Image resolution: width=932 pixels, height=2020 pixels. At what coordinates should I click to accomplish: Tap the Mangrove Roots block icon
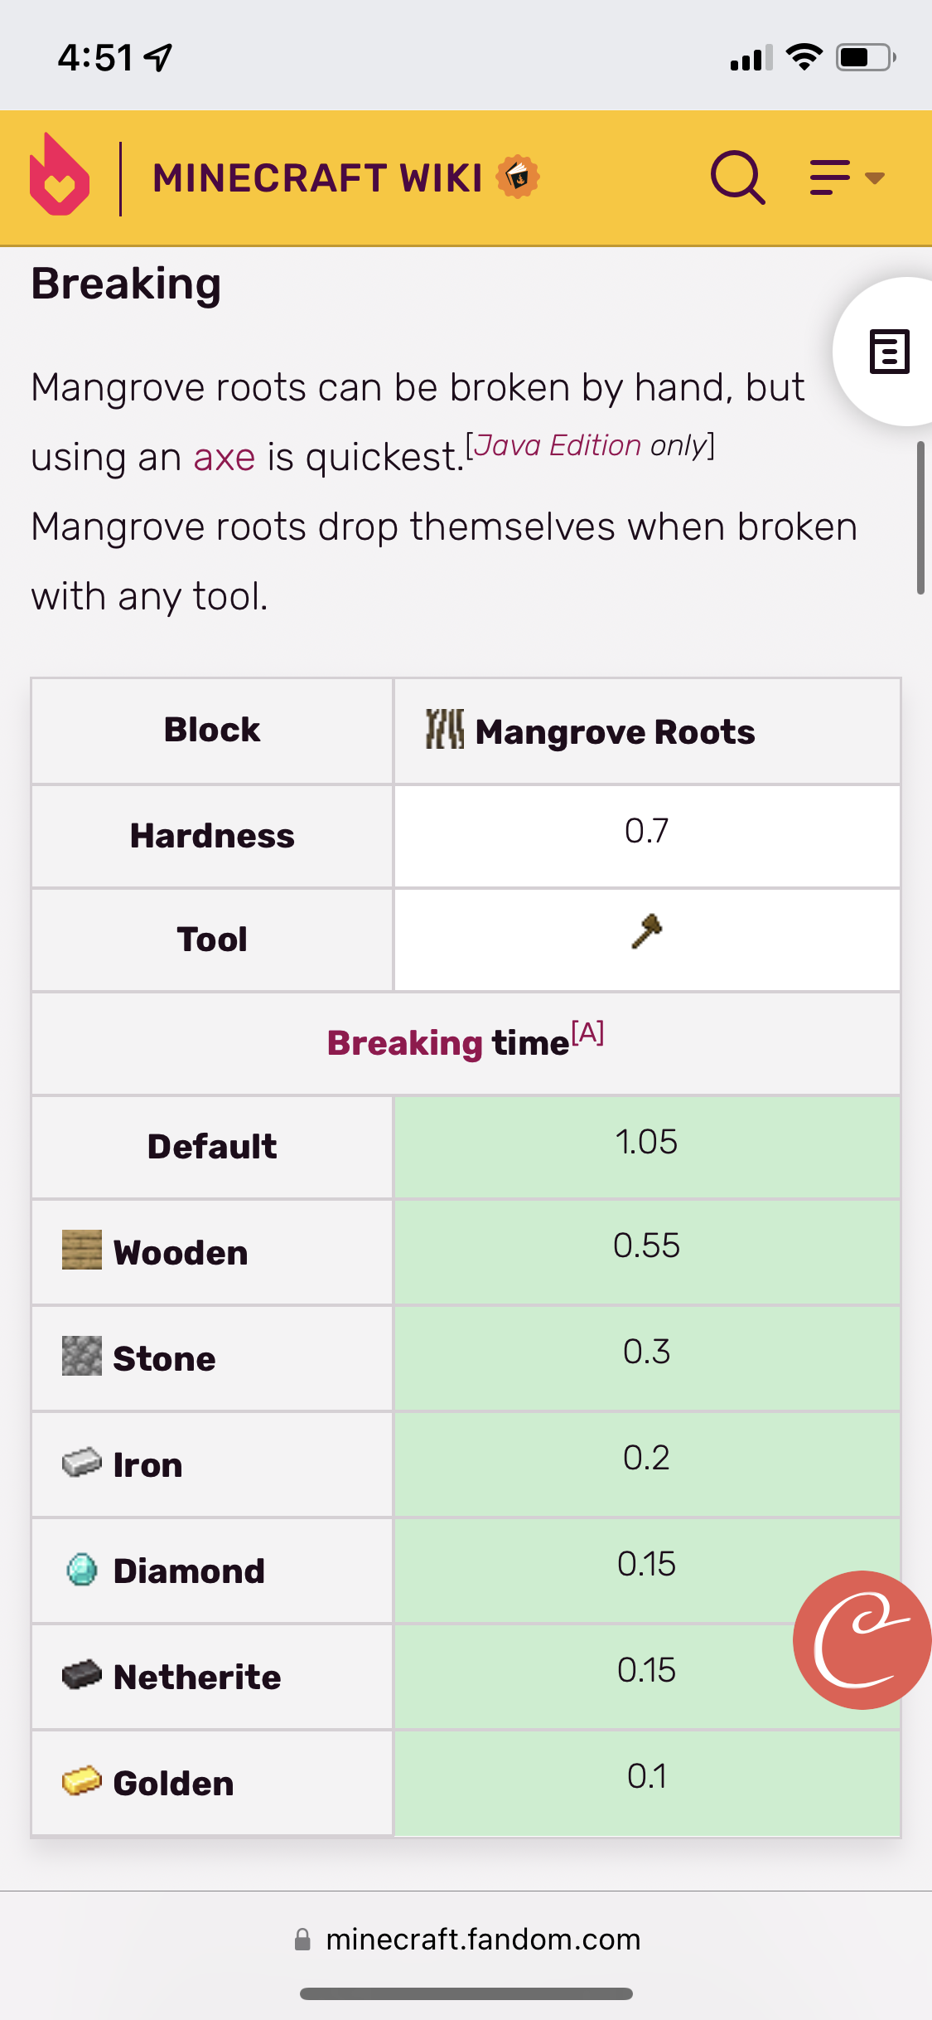coord(445,730)
